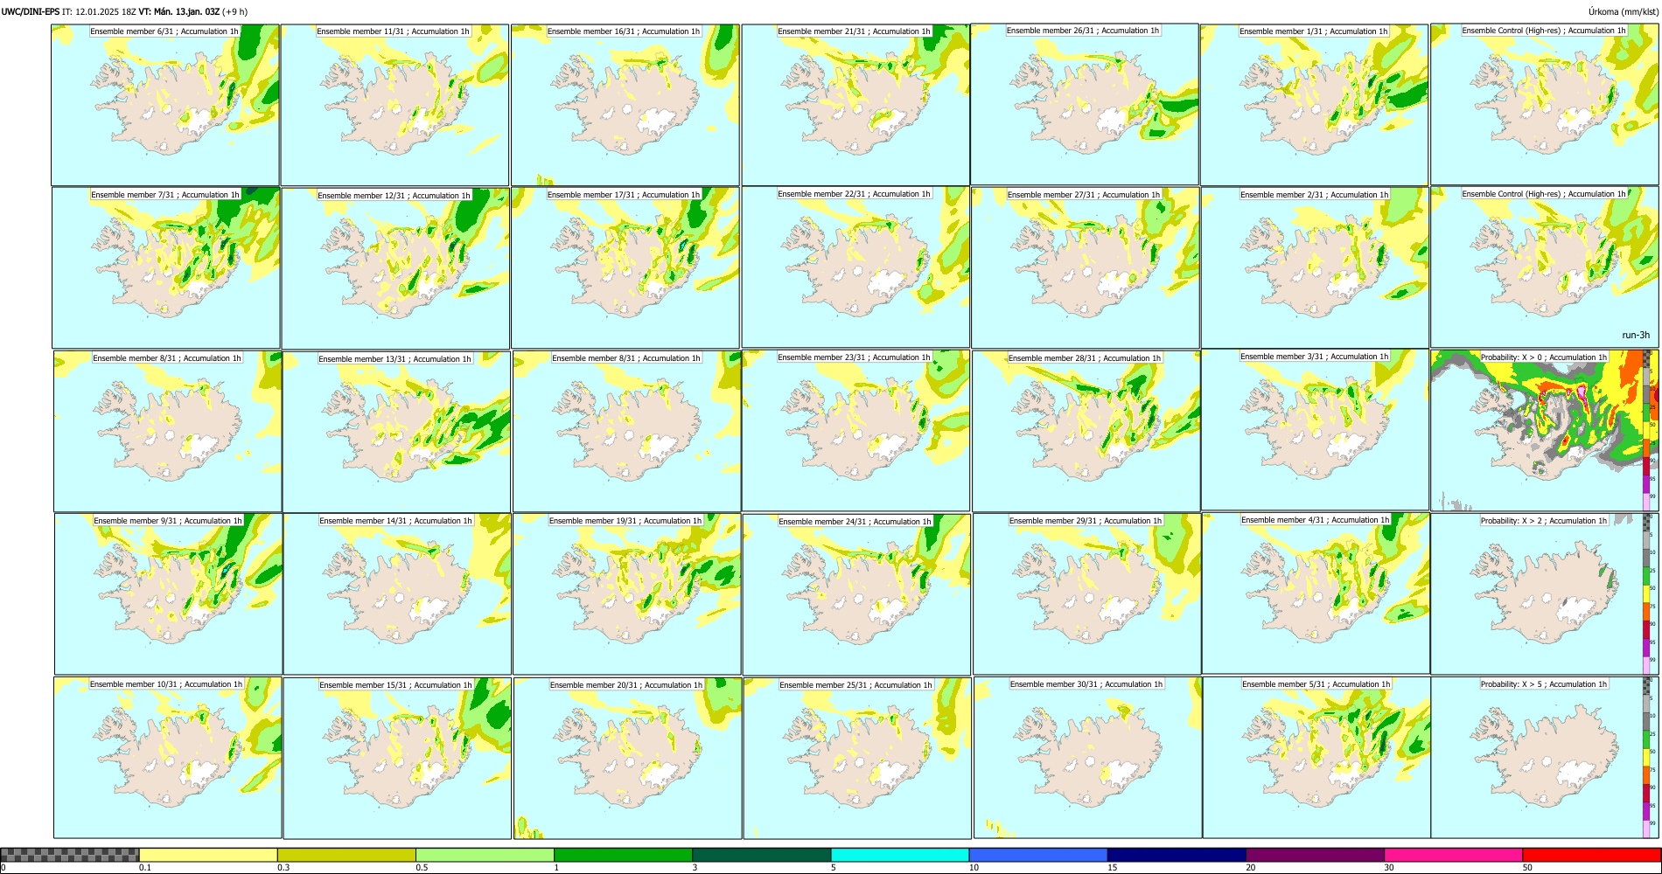
Task: Click the 'run-3h' label
Action: click(1636, 335)
